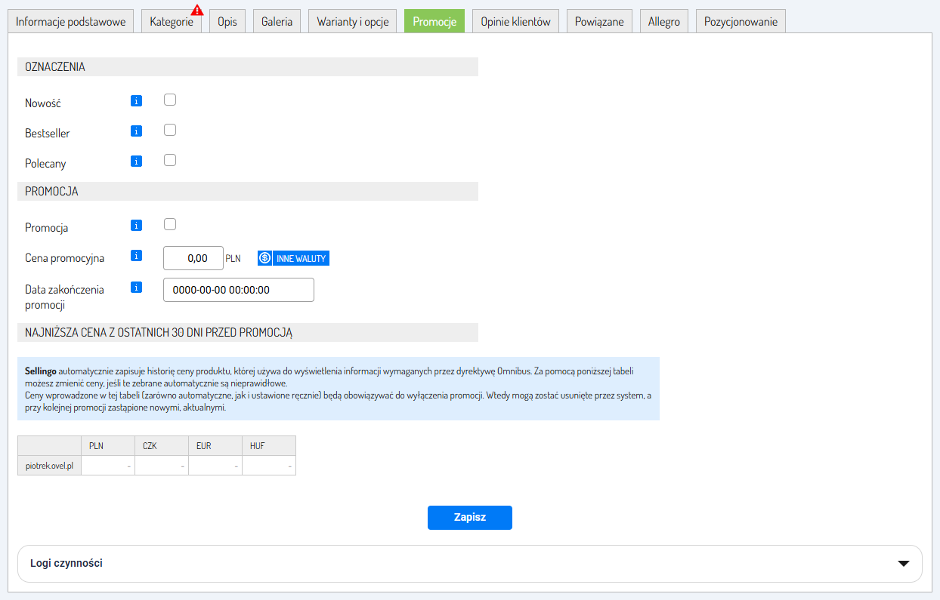The height and width of the screenshot is (600, 940).
Task: Expand the Logi czynności panel arrow
Action: [903, 564]
